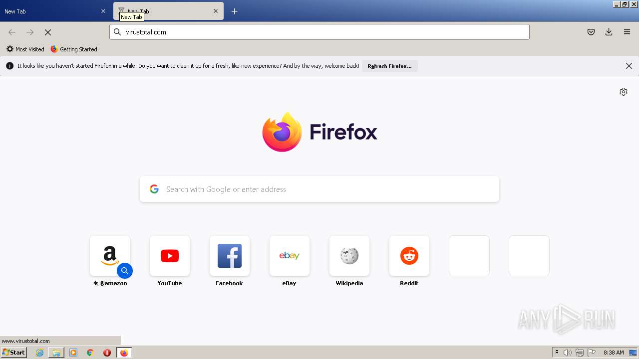Close the first New Tab

[103, 11]
